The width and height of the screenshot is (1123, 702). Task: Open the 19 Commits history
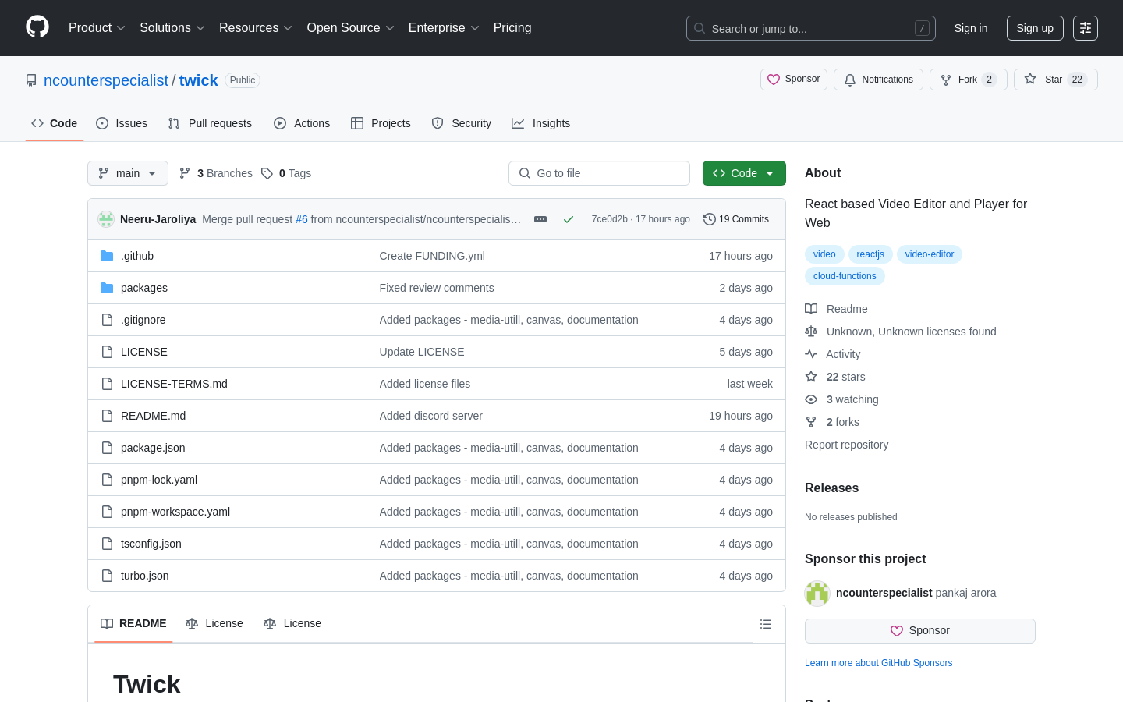click(x=736, y=219)
